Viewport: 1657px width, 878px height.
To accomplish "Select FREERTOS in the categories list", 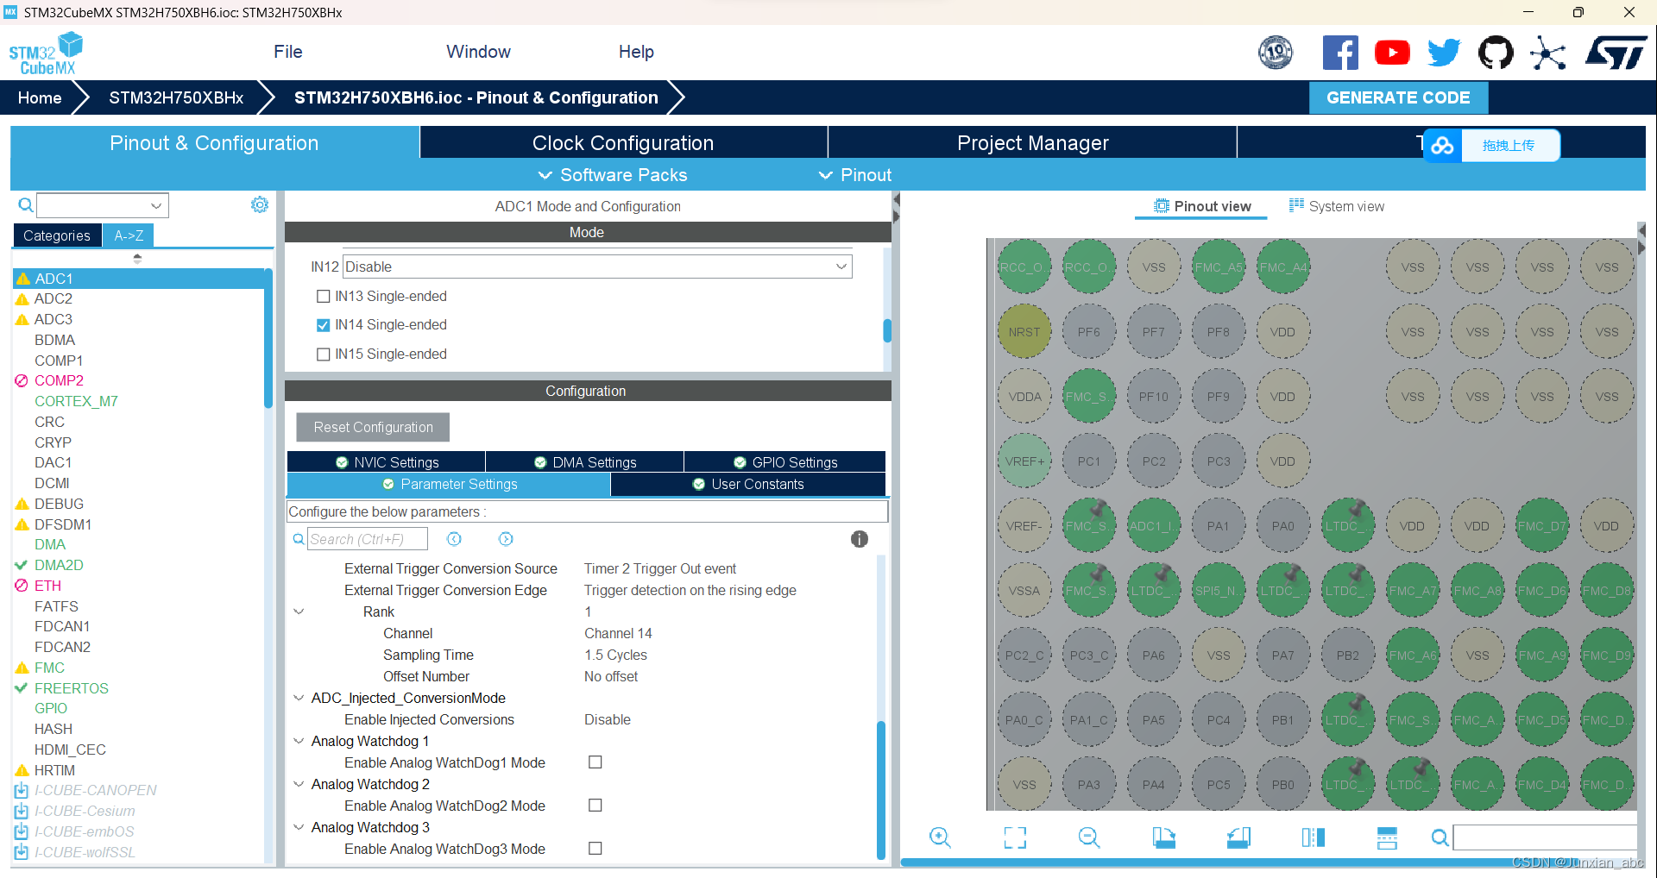I will coord(72,688).
